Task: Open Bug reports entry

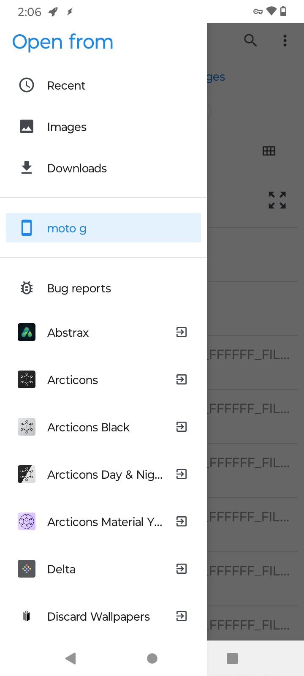Action: [79, 288]
